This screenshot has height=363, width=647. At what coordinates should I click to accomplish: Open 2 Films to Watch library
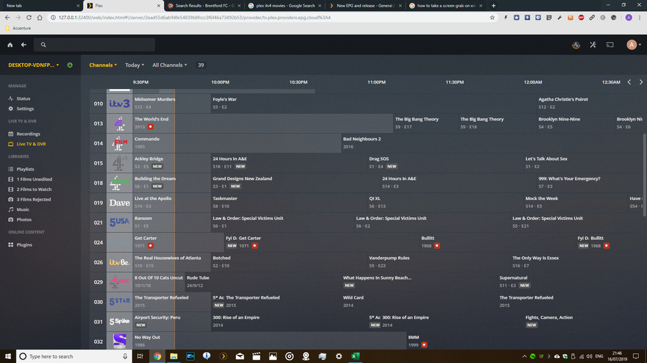click(x=34, y=190)
